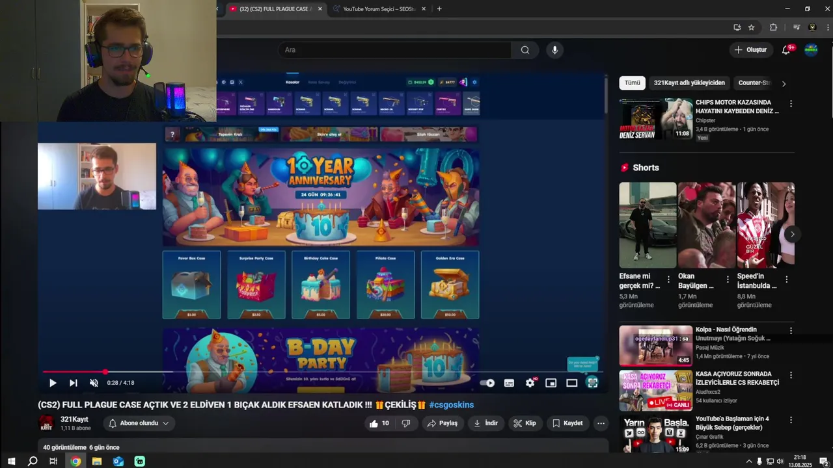Open File Explorer from taskbar

click(97, 461)
